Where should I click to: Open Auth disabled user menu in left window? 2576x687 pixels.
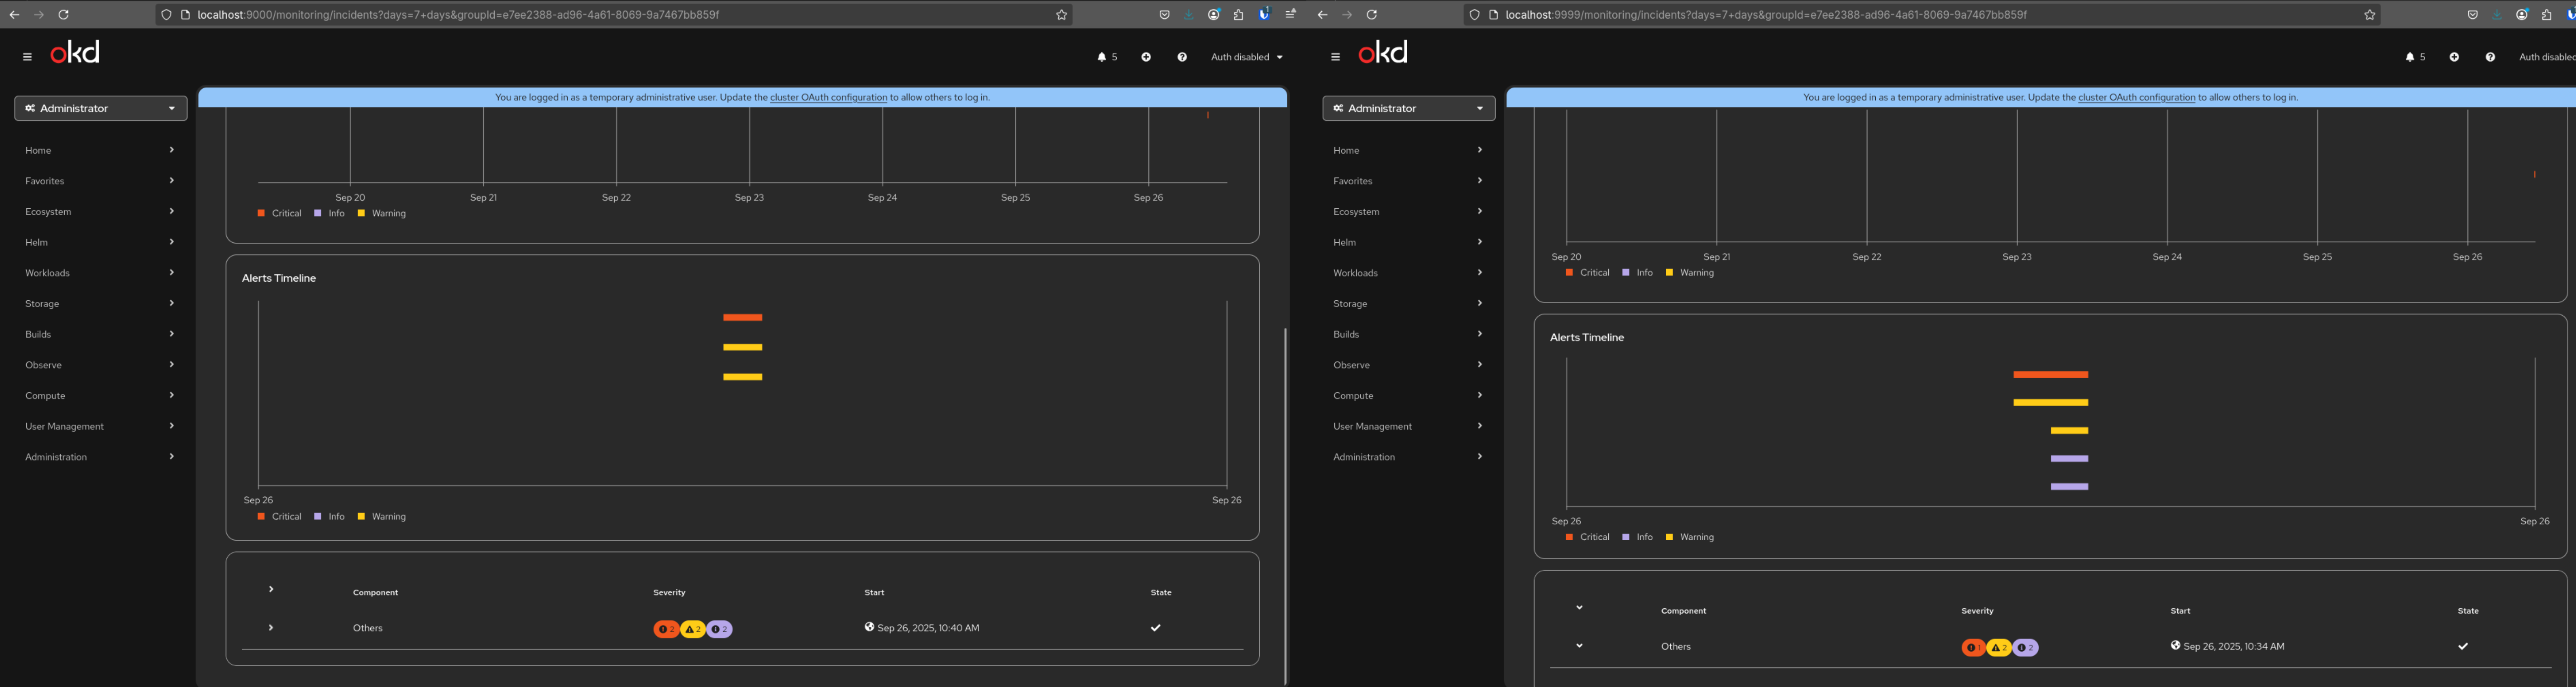point(1246,57)
